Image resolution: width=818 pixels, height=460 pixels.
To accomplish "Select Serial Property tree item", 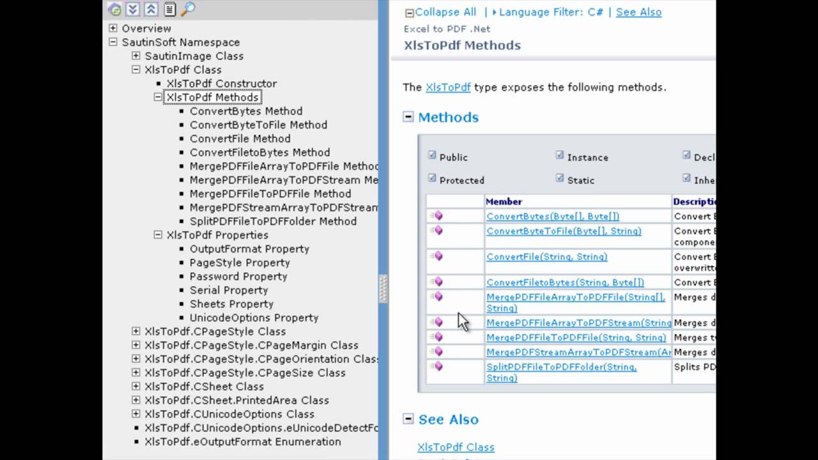I will coord(229,290).
